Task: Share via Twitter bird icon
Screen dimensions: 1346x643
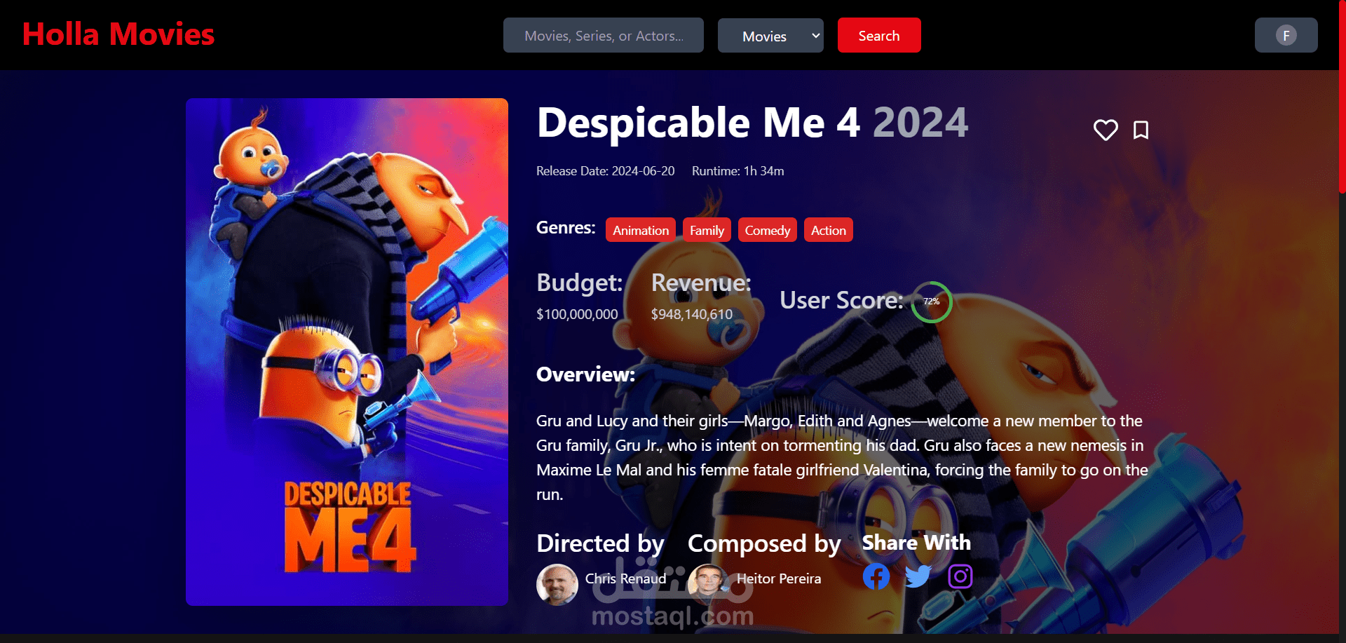Action: pyautogui.click(x=918, y=576)
